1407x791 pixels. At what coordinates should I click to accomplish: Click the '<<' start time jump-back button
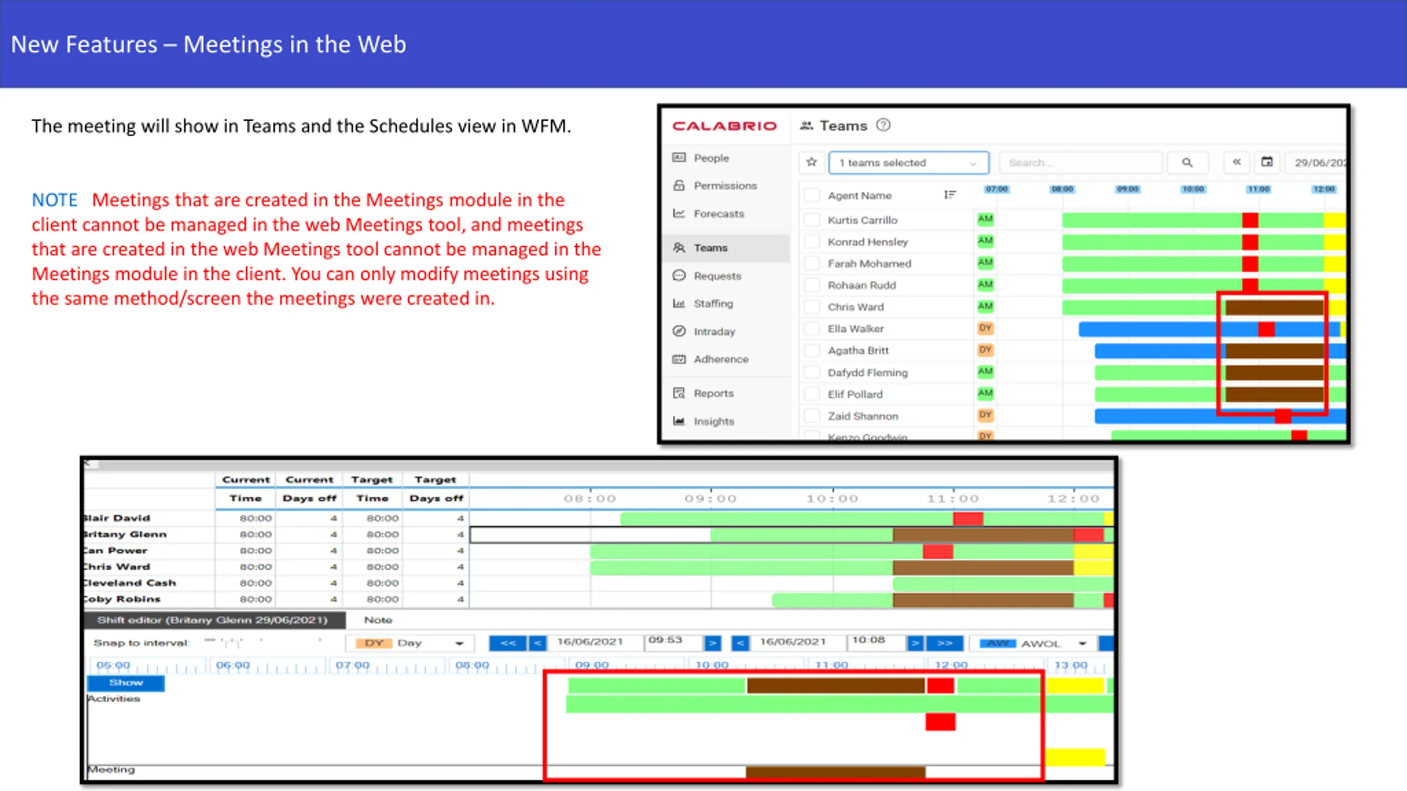(x=508, y=643)
